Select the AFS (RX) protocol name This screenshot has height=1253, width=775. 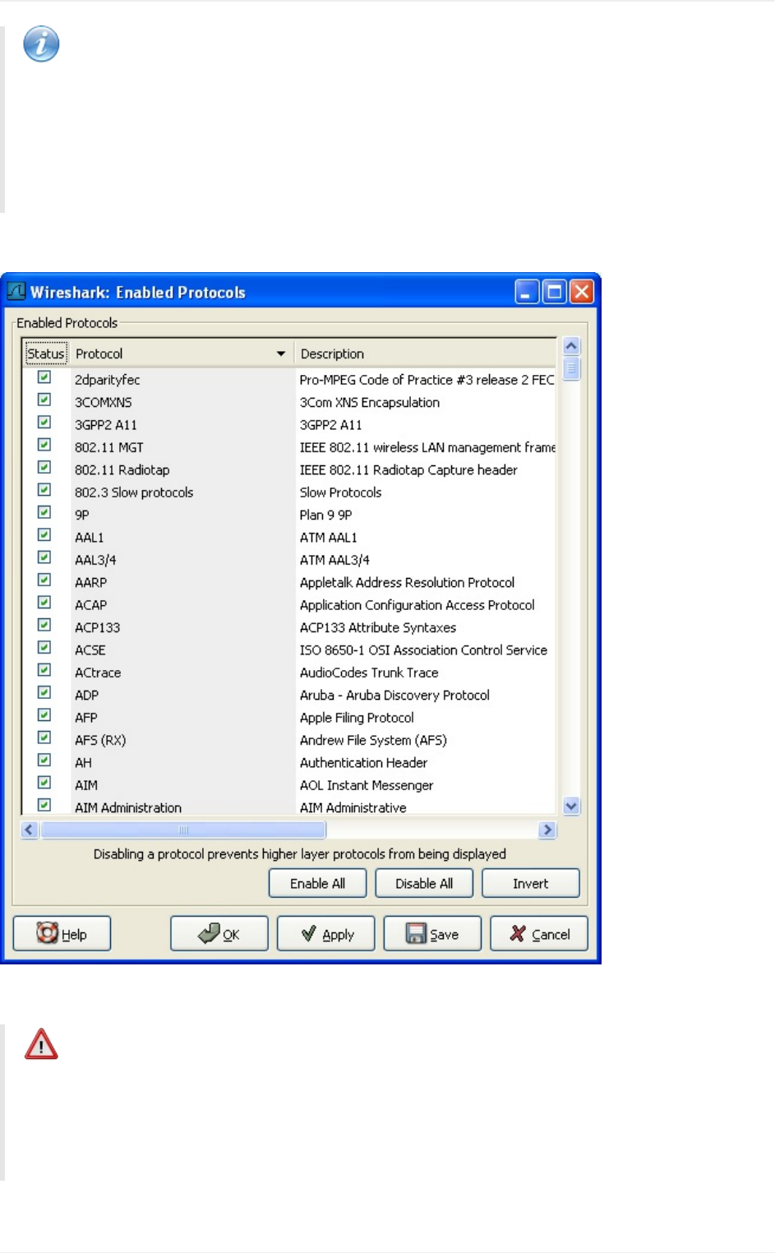[x=100, y=740]
